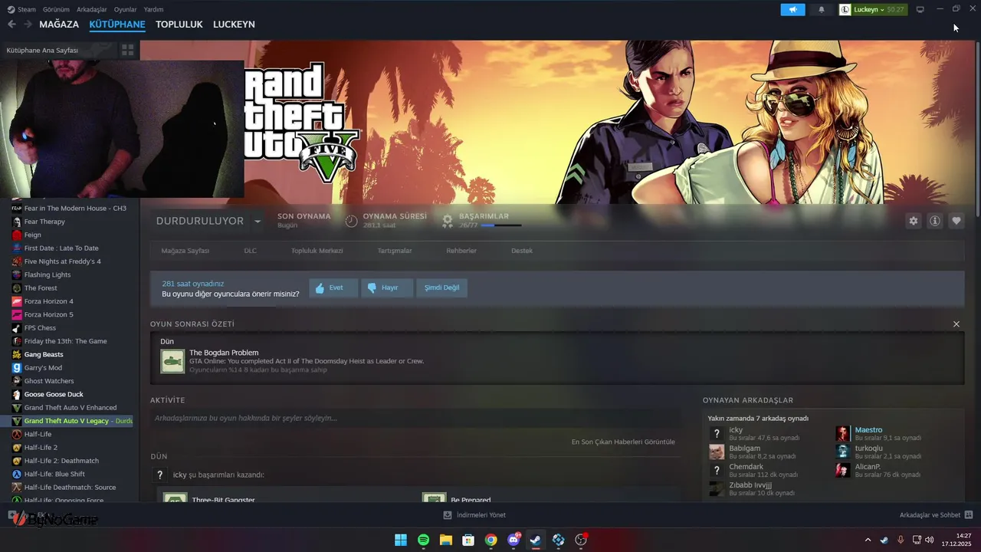Click friend AlicanP. in the friends list
The height and width of the screenshot is (552, 981).
[868, 466]
